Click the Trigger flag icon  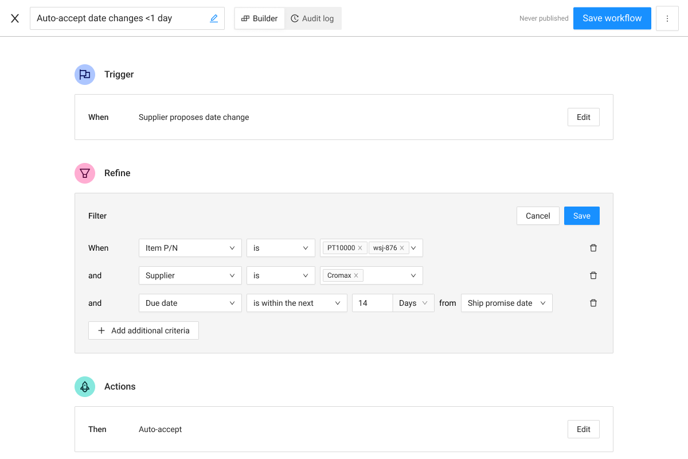pos(85,75)
